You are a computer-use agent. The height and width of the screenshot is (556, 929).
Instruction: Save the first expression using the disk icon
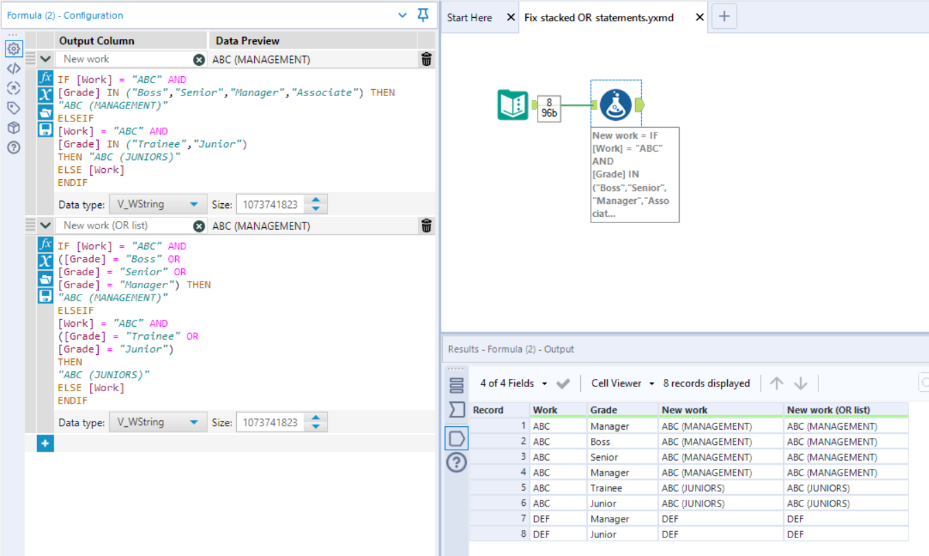[45, 129]
